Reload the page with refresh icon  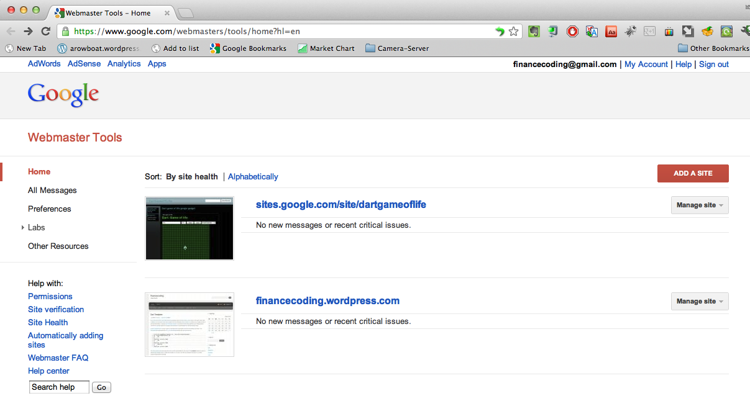45,31
